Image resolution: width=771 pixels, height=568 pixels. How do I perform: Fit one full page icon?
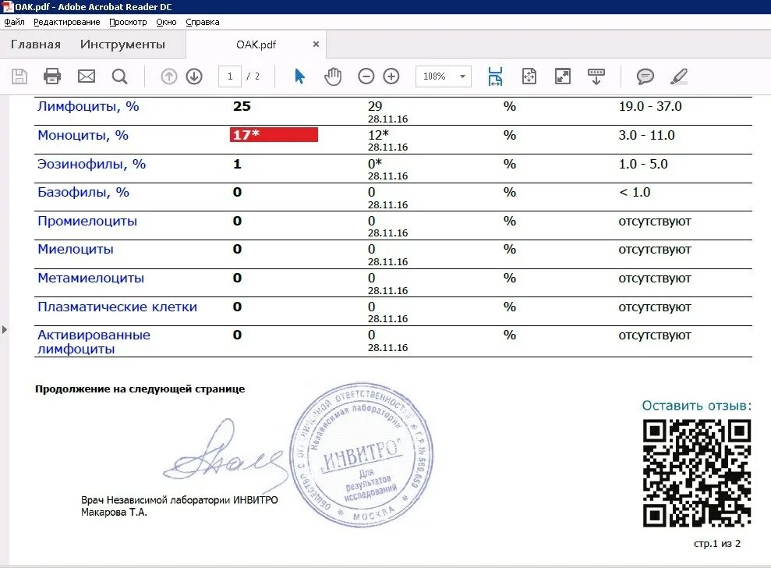click(x=529, y=76)
